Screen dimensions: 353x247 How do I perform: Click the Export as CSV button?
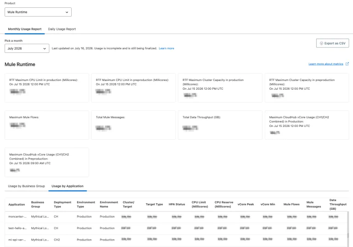click(x=332, y=43)
